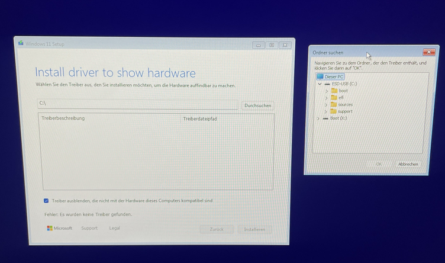The image size is (445, 263).
Task: Click the Treiberdateipfad column header
Action: [200, 118]
